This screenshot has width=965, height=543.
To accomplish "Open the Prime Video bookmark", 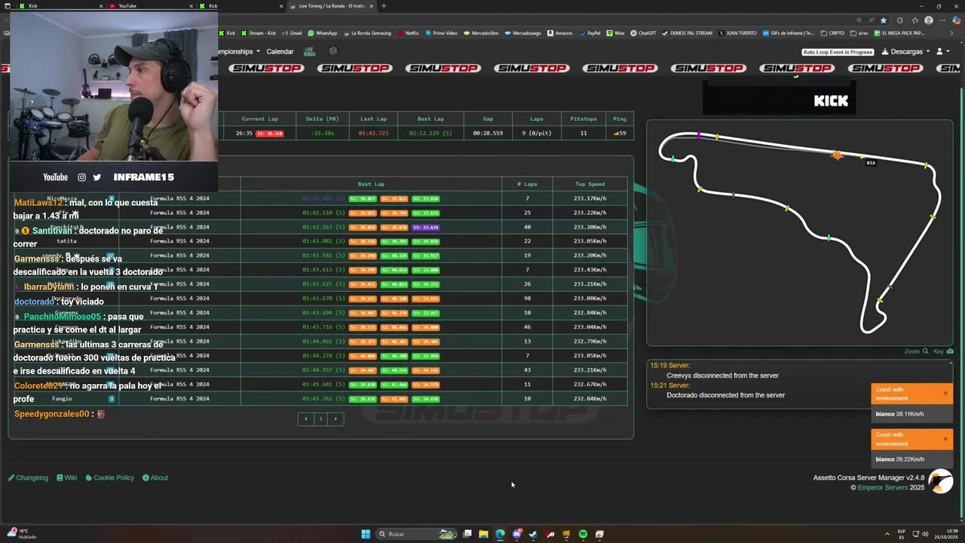I will [441, 33].
